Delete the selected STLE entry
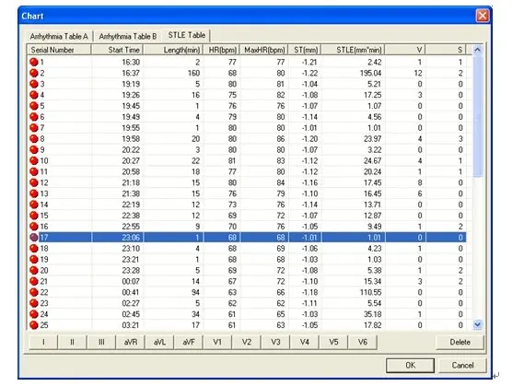The height and width of the screenshot is (386, 512). (460, 342)
